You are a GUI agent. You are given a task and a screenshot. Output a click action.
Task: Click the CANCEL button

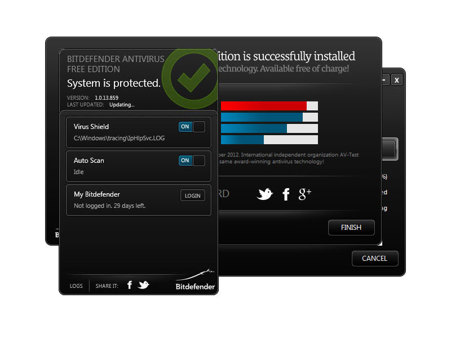click(375, 259)
